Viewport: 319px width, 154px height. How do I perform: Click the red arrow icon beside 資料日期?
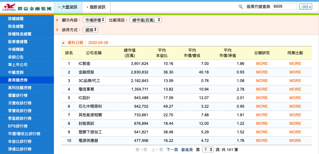pyautogui.click(x=63, y=43)
